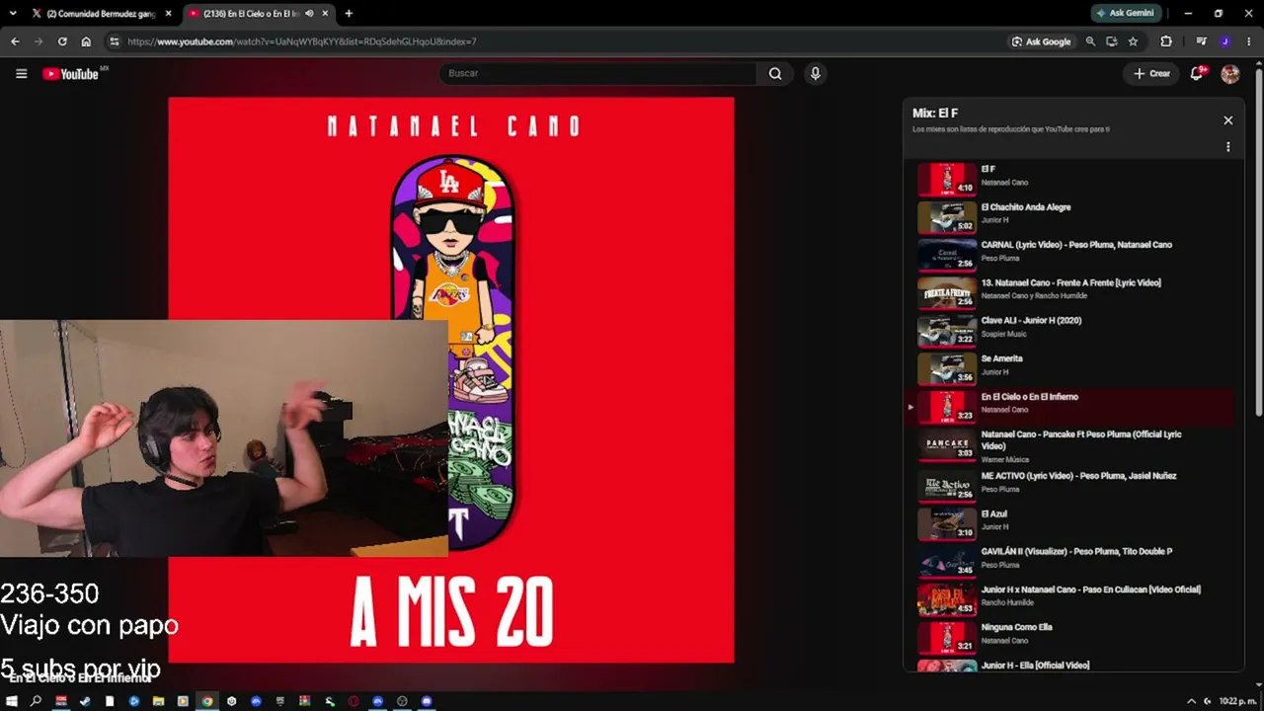Click the zoom magnifier icon in address bar
This screenshot has height=711, width=1264.
(x=1090, y=41)
